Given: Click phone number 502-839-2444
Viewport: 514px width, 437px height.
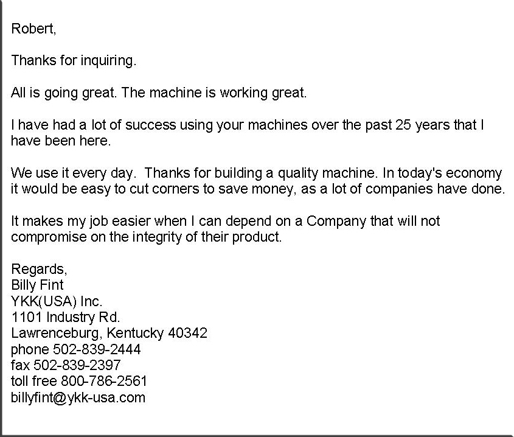Looking at the screenshot, I should coord(97,350).
